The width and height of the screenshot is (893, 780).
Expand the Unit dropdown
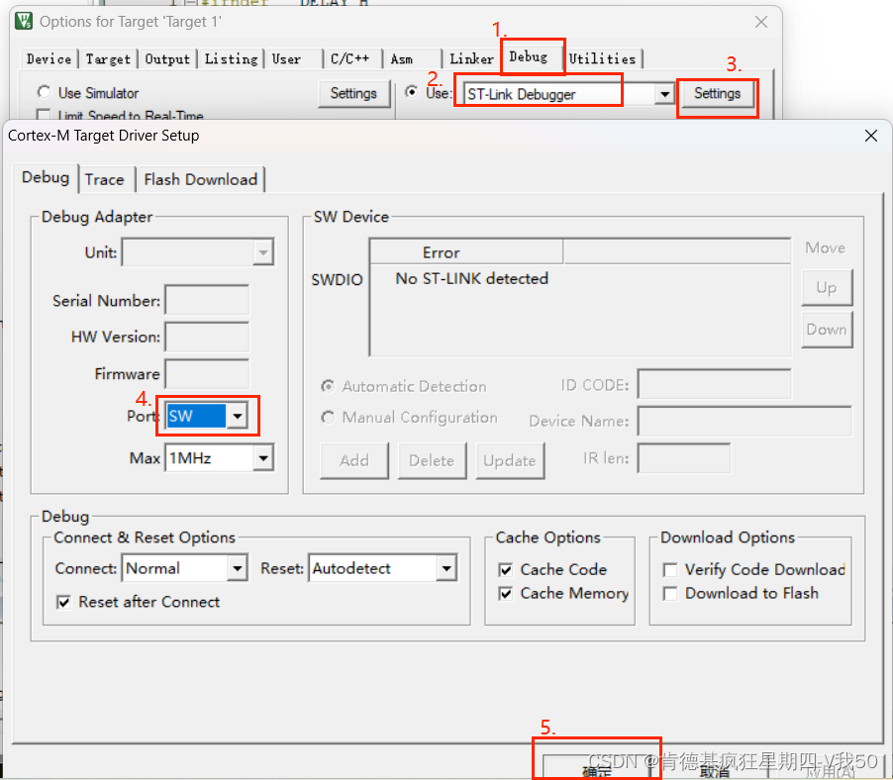click(263, 252)
